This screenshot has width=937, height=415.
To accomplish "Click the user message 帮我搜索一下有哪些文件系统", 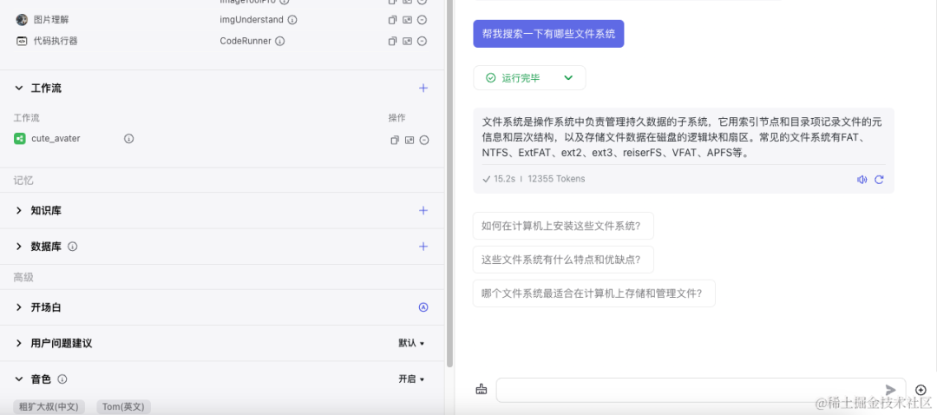I will pyautogui.click(x=548, y=34).
